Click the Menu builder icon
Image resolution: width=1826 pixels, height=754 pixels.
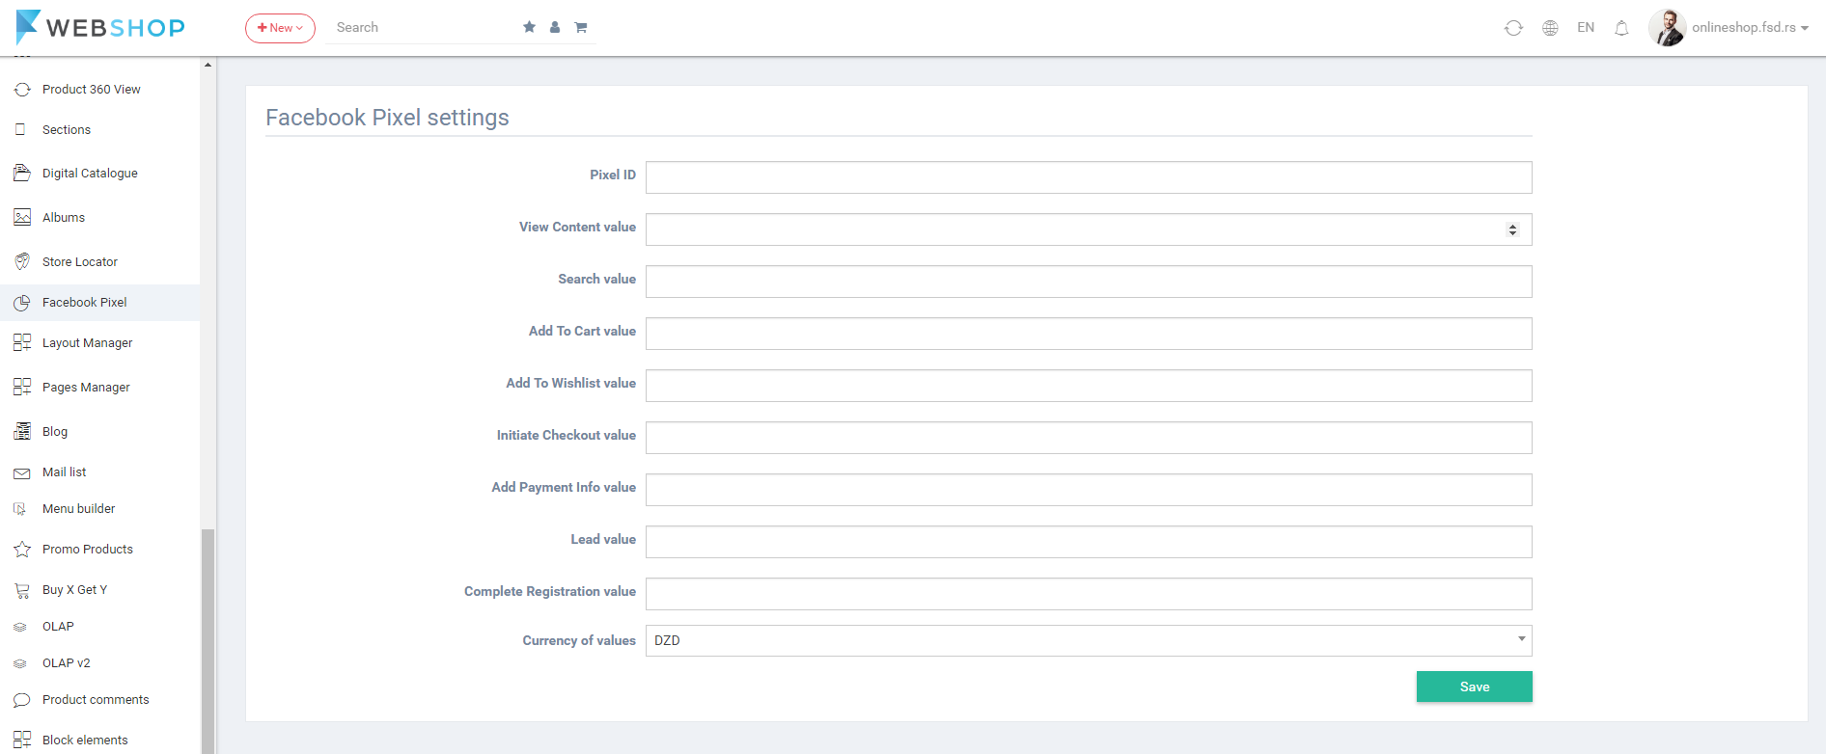20,509
